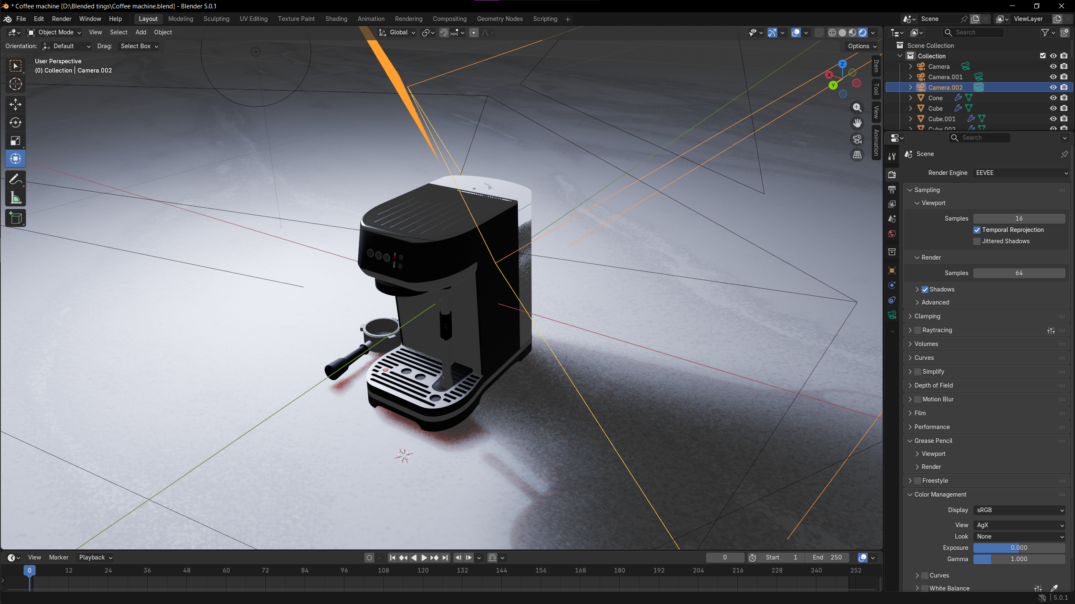1075x604 pixels.
Task: Switch perspective/orthographic using the grid gizmo
Action: click(857, 155)
